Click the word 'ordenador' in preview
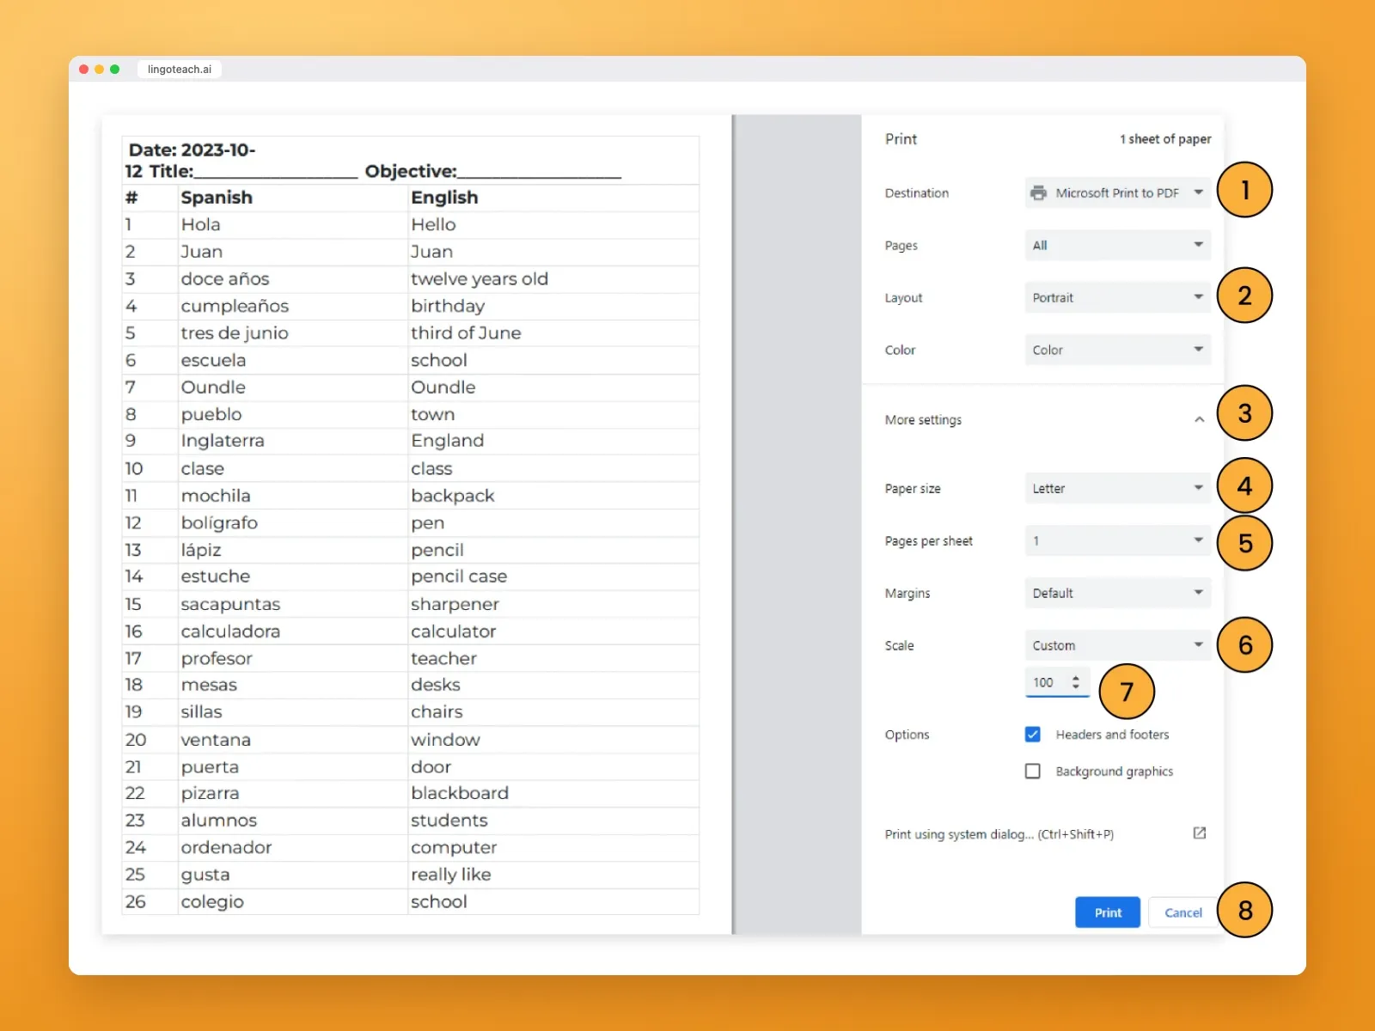This screenshot has width=1375, height=1031. click(226, 847)
